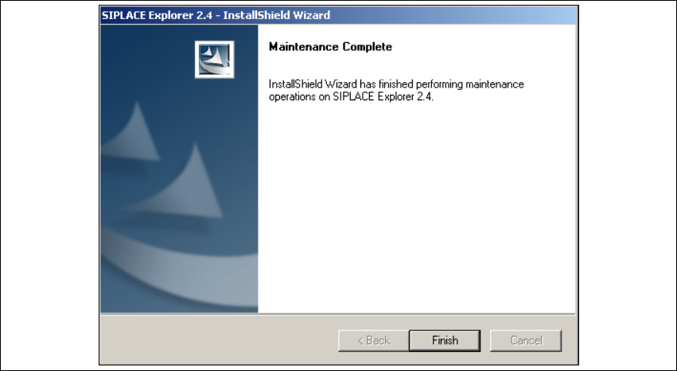Click gray area left of Back button

click(219, 340)
